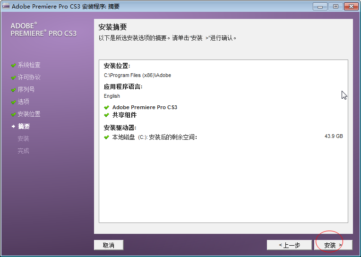Select the greyed-out 安装 step in sidebar

23,139
